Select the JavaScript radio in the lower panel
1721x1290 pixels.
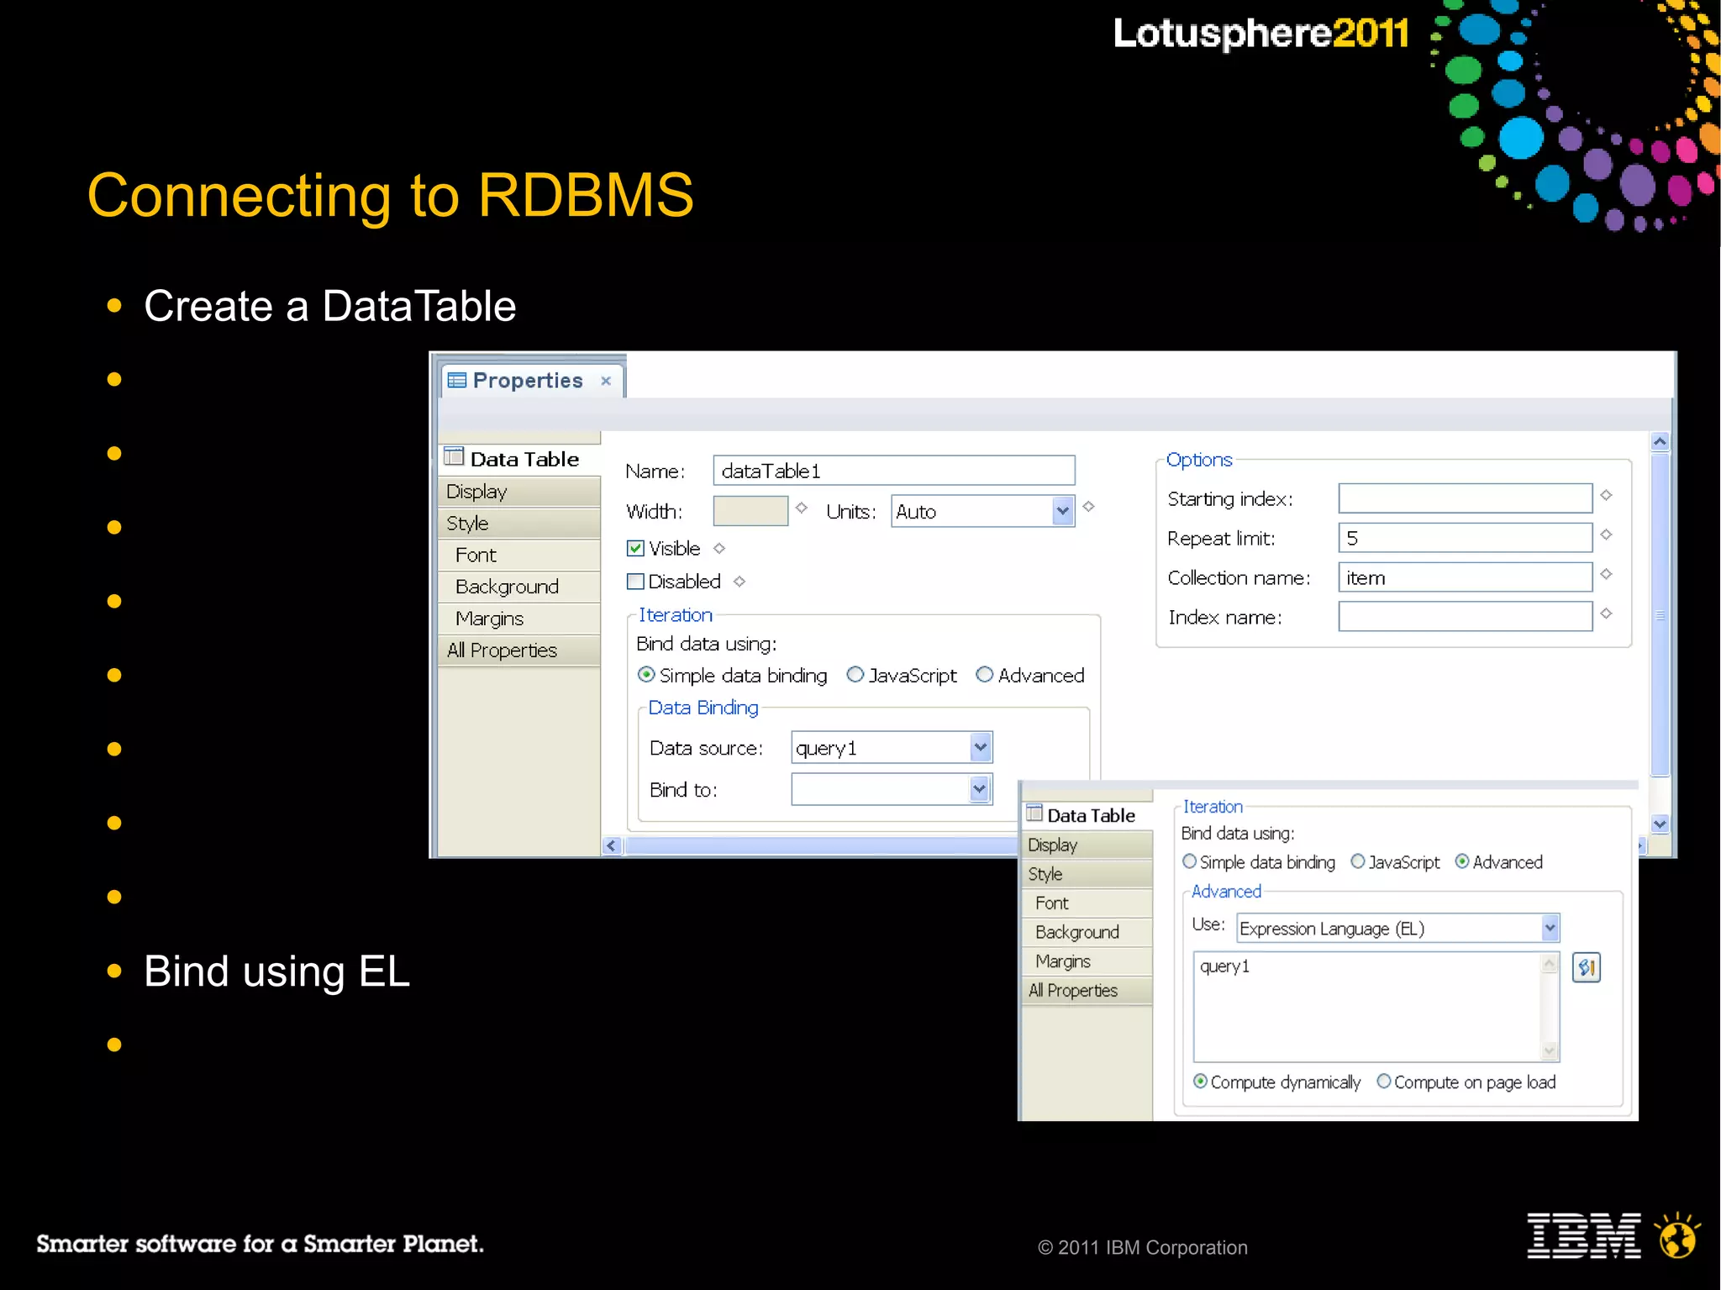pos(1358,861)
